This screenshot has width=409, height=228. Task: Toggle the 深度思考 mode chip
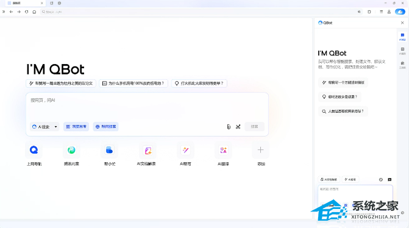76,127
